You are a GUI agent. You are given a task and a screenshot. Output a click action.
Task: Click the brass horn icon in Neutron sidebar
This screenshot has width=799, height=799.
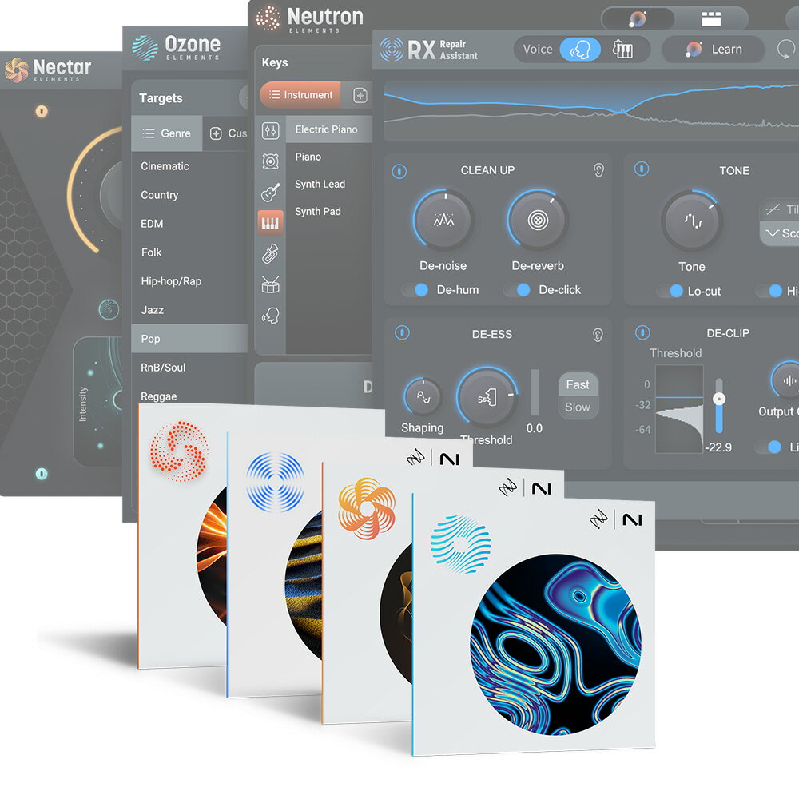pyautogui.click(x=271, y=254)
